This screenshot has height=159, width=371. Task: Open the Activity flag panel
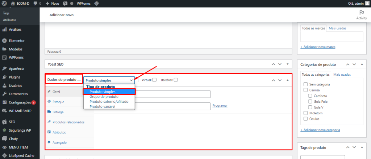click(361, 15)
